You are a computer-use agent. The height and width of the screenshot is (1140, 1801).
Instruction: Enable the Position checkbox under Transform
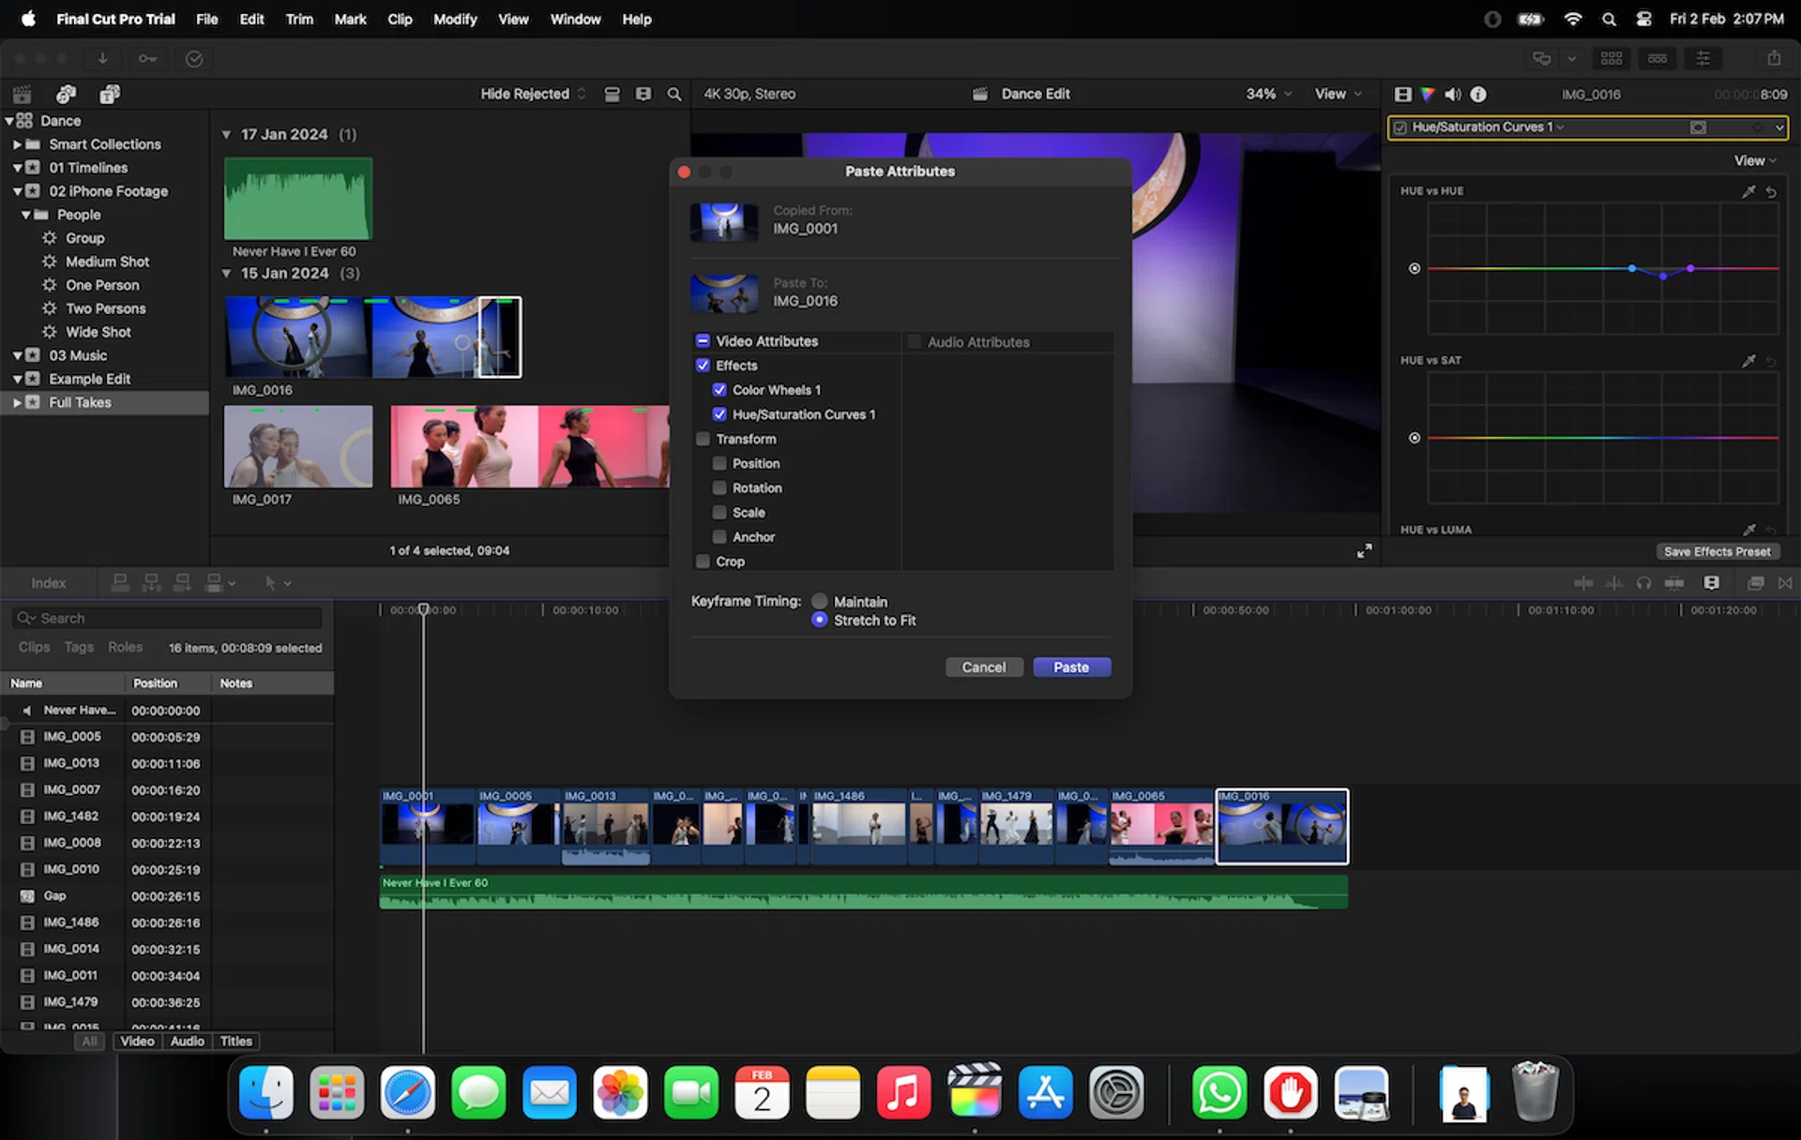point(719,463)
